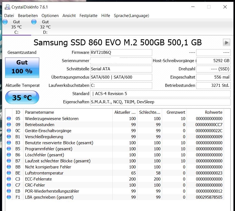This screenshot has height=211, width=235.
Task: Select raw value 000000000009
Action: click(209, 137)
